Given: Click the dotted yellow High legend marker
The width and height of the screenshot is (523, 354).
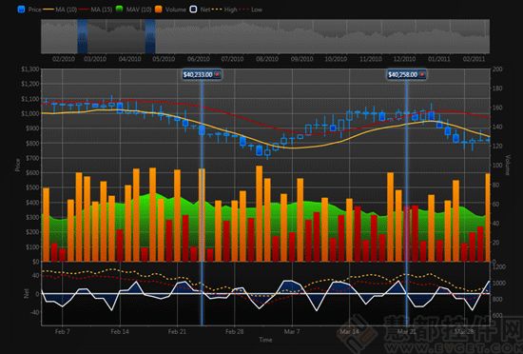Looking at the screenshot, I should pyautogui.click(x=217, y=10).
